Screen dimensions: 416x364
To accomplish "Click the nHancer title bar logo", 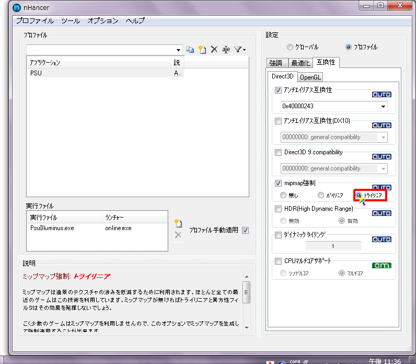I will (x=17, y=8).
